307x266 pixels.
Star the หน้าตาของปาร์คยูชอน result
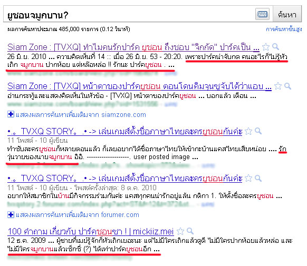(278, 86)
